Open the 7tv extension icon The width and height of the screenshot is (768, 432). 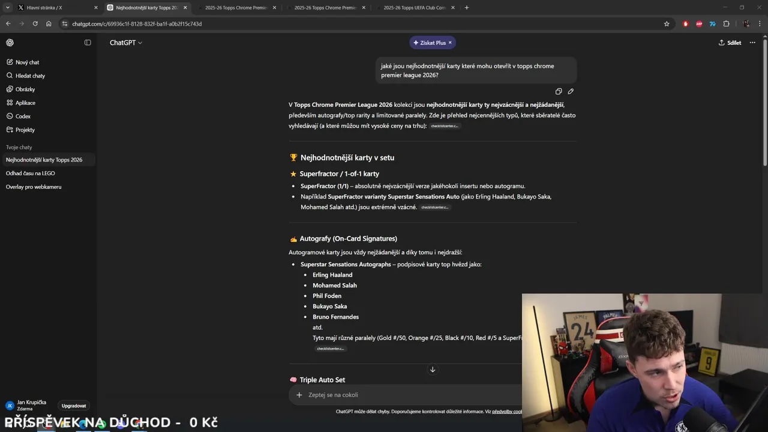coord(713,24)
